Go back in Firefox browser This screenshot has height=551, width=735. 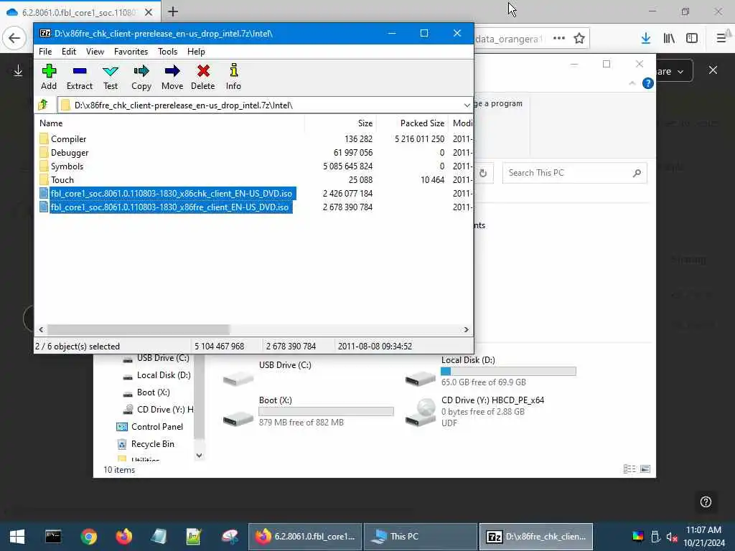[x=14, y=39]
